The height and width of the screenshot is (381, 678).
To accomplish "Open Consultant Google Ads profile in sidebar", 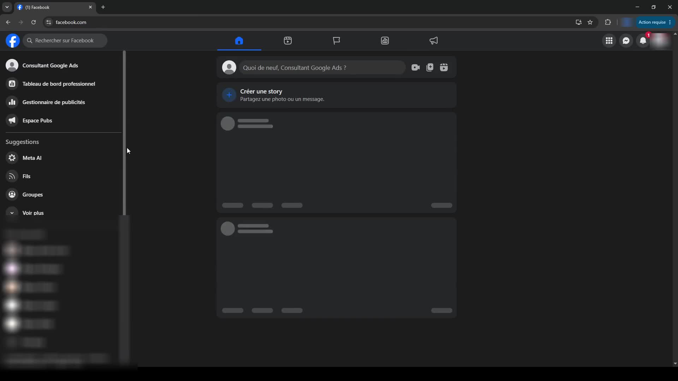I will coord(62,65).
